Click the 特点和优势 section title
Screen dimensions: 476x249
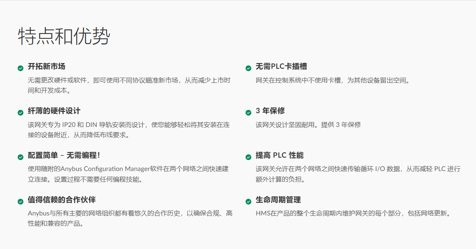[64, 36]
